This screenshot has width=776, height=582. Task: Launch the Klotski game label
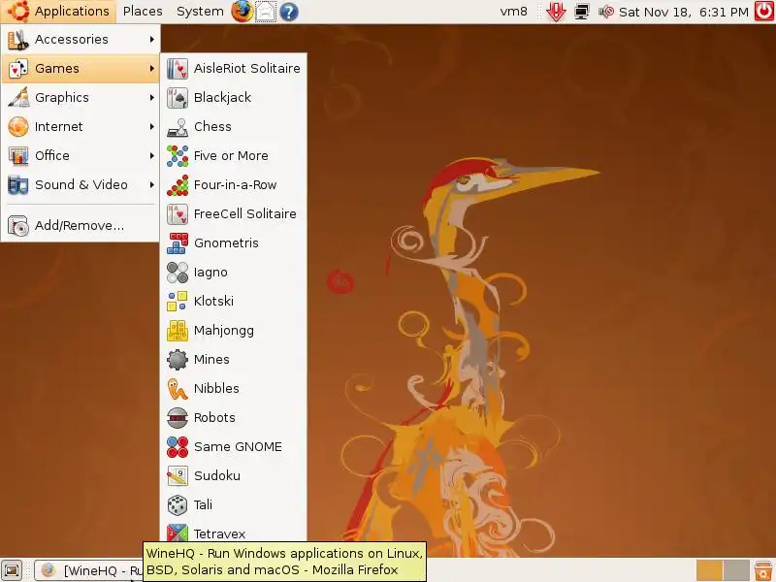click(x=213, y=301)
